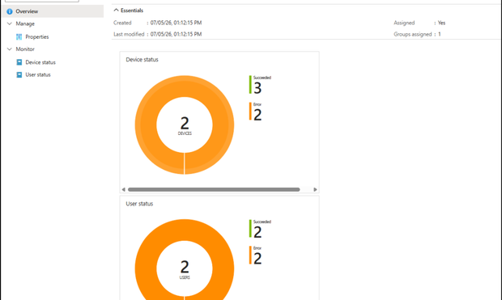
Task: Click the 2 DEVICES center label
Action: click(x=185, y=125)
